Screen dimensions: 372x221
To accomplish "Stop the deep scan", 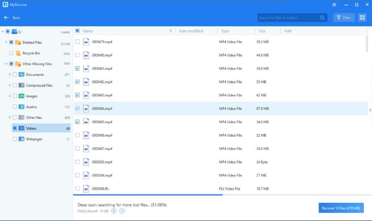I will coord(114,211).
